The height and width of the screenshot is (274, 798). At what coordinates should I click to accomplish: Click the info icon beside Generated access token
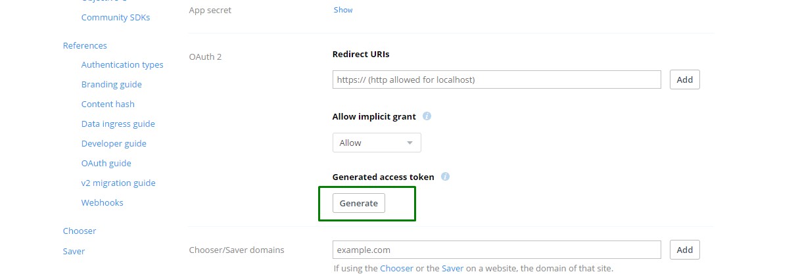[445, 177]
